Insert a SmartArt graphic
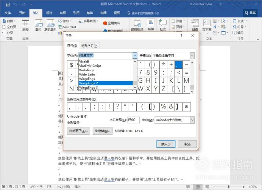 click(x=67, y=27)
